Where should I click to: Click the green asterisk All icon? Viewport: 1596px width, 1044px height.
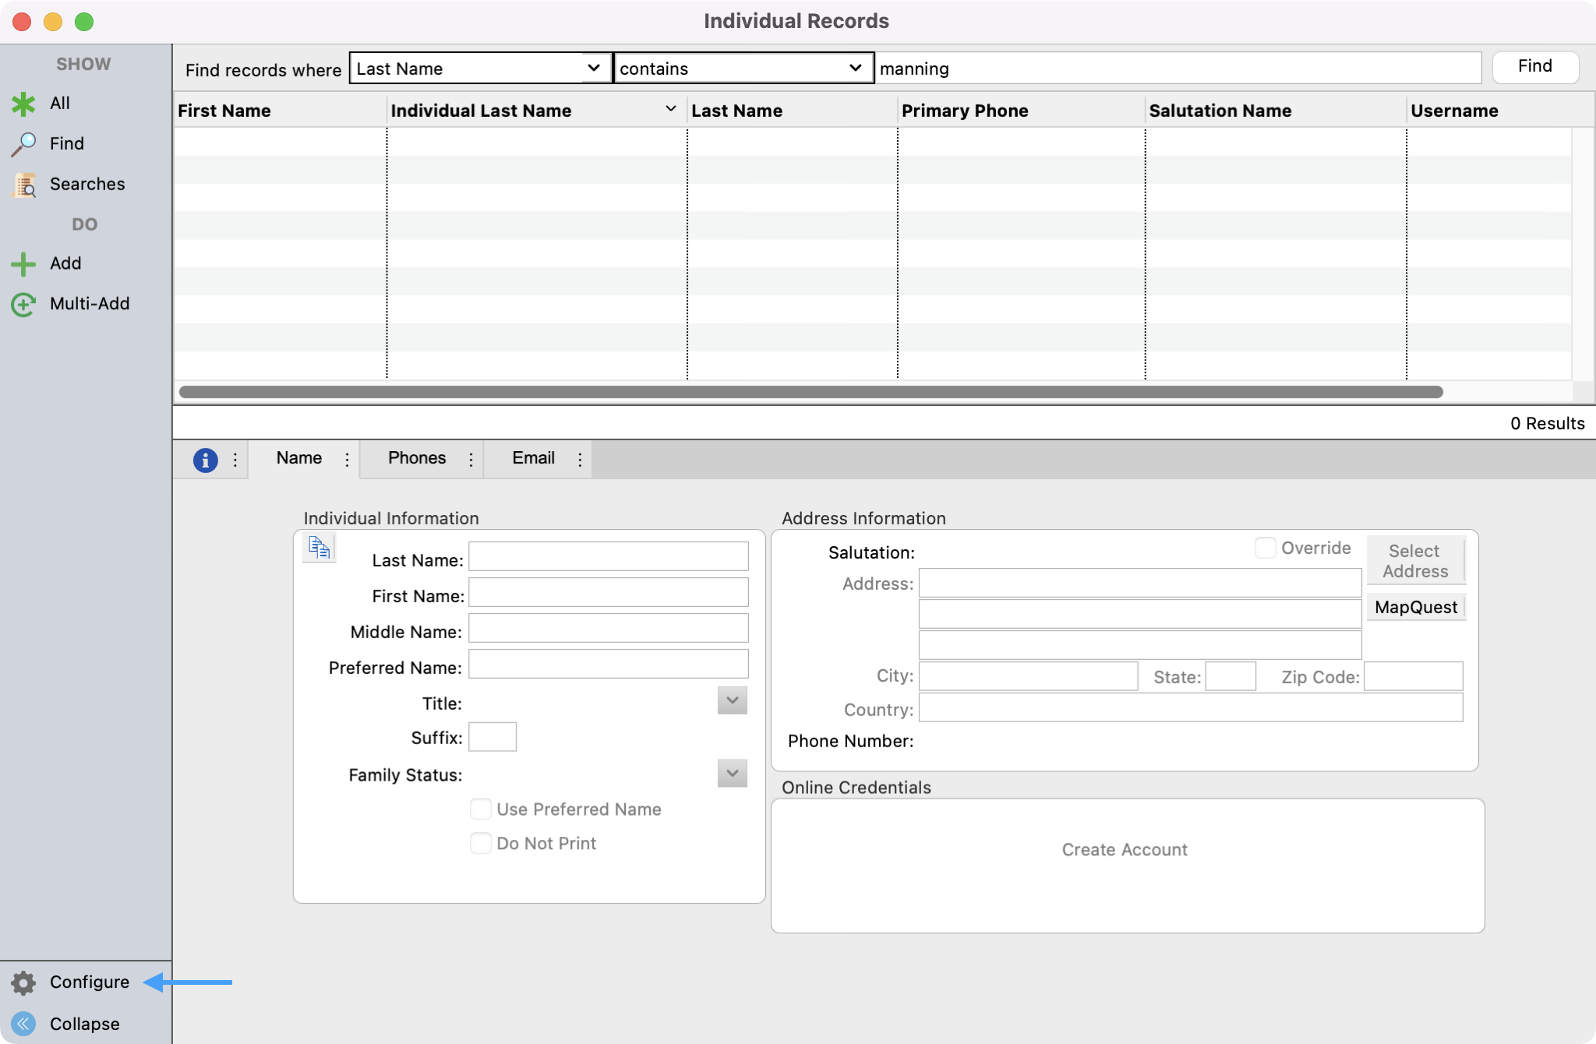23,104
